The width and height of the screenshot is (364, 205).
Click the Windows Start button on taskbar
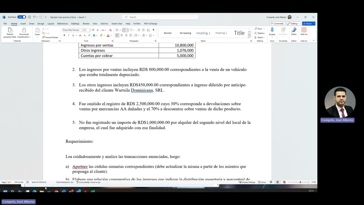pos(5,191)
